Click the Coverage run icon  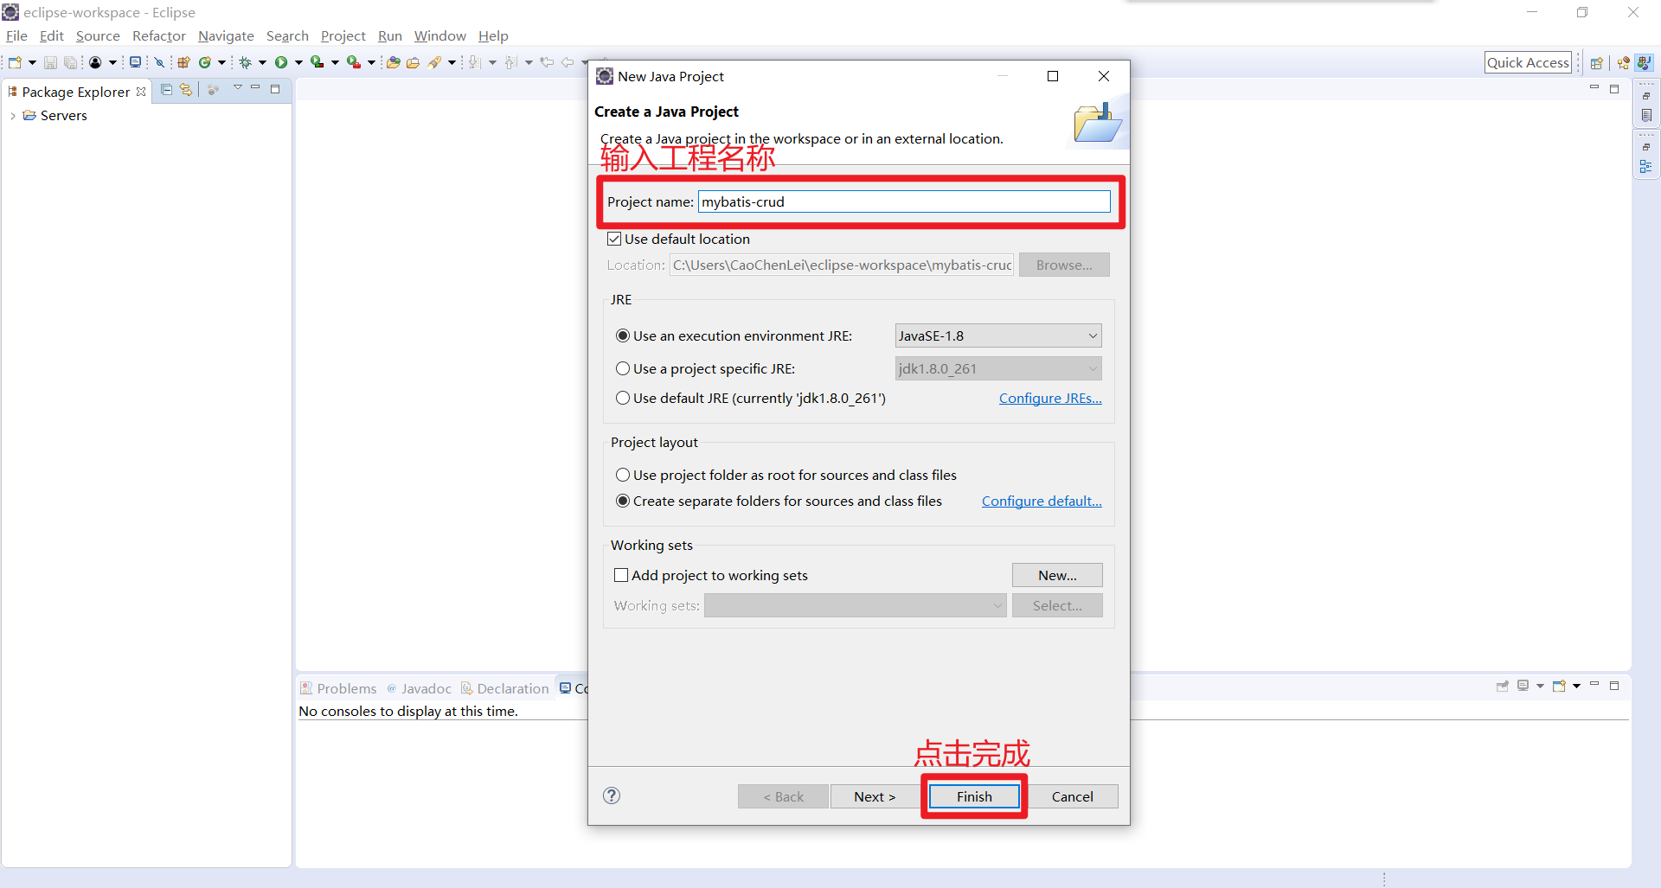click(317, 62)
